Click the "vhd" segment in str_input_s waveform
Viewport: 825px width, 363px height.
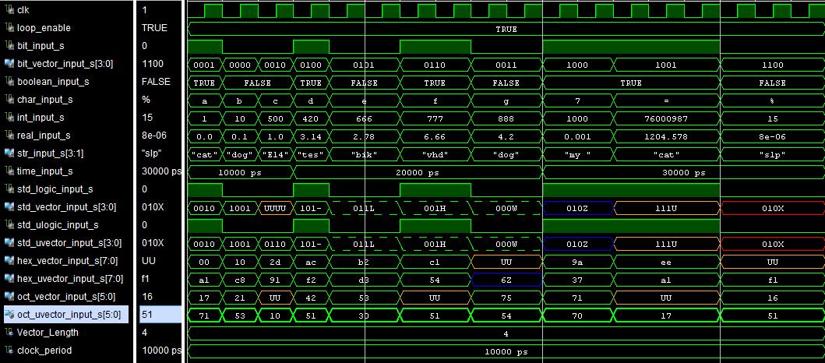tap(435, 153)
